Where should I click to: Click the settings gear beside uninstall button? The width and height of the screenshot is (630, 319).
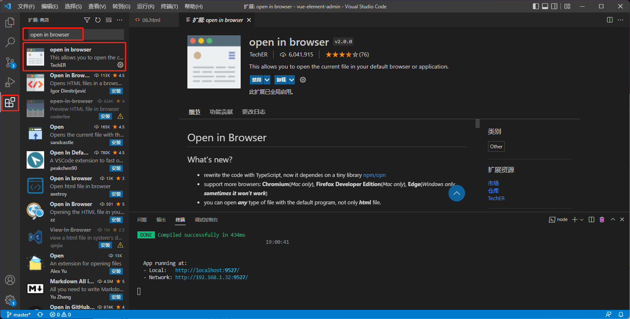tap(303, 80)
